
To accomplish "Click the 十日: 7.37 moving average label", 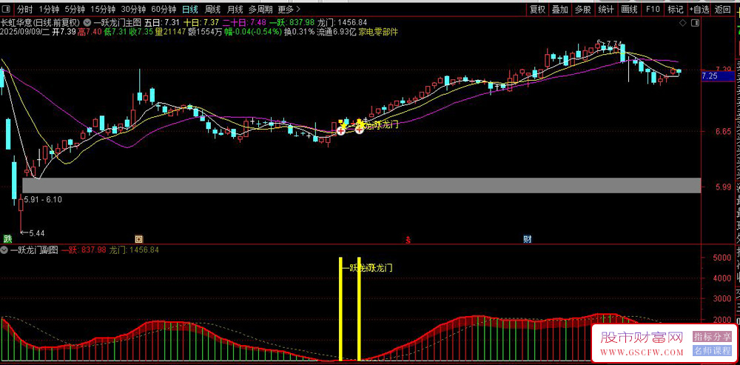I will point(201,22).
